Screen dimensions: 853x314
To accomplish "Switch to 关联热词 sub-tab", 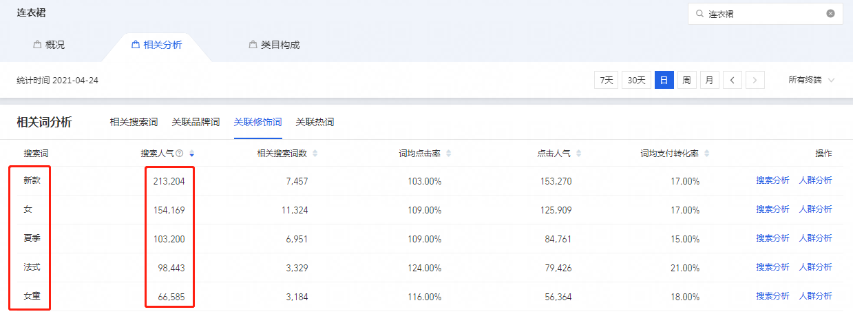I will (315, 123).
